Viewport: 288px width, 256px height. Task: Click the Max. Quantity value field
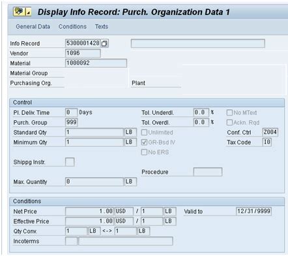(x=94, y=182)
